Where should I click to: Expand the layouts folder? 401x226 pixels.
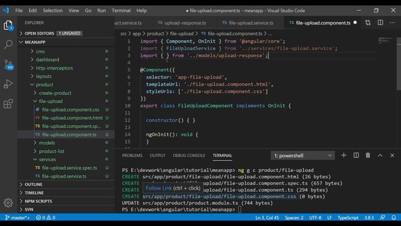(x=43, y=77)
